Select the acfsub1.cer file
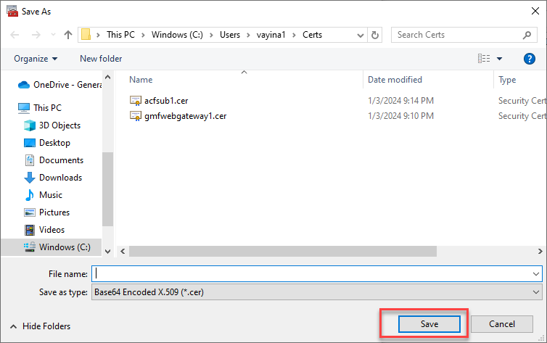 point(166,101)
